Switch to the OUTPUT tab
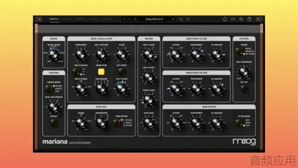The image size is (298, 168). (107, 19)
